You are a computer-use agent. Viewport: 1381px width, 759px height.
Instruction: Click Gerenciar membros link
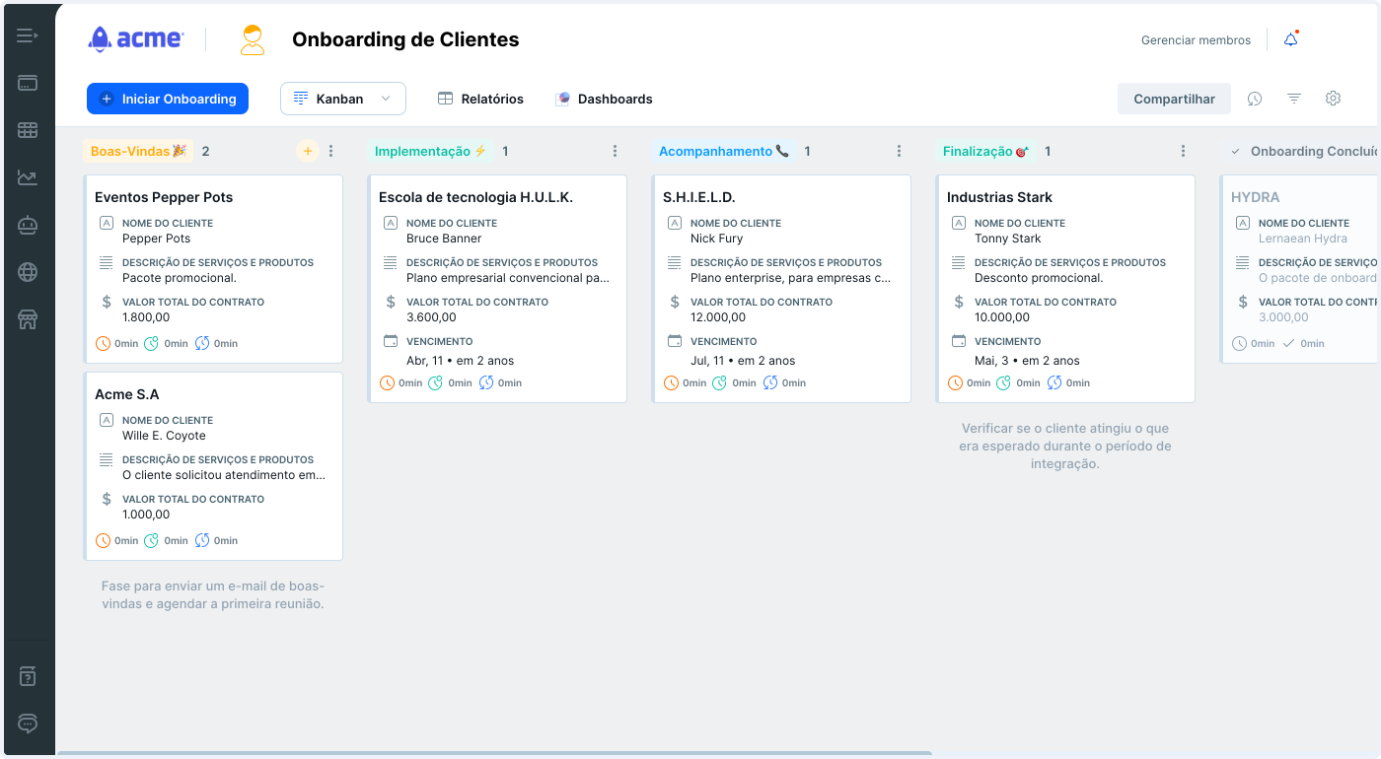[x=1196, y=40]
